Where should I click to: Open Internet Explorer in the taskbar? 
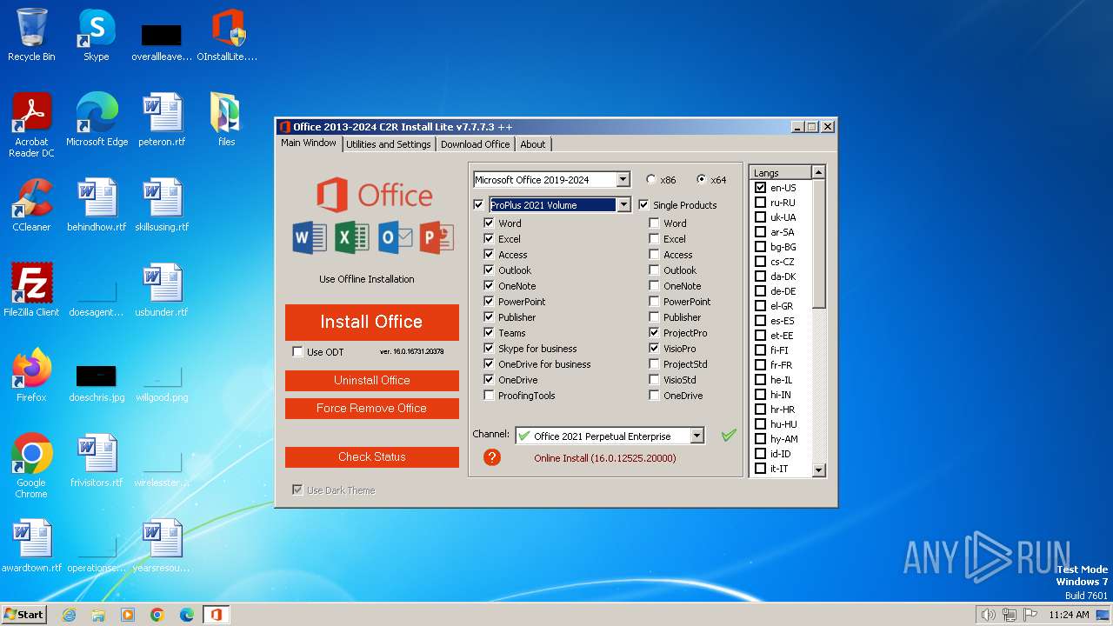click(x=70, y=615)
